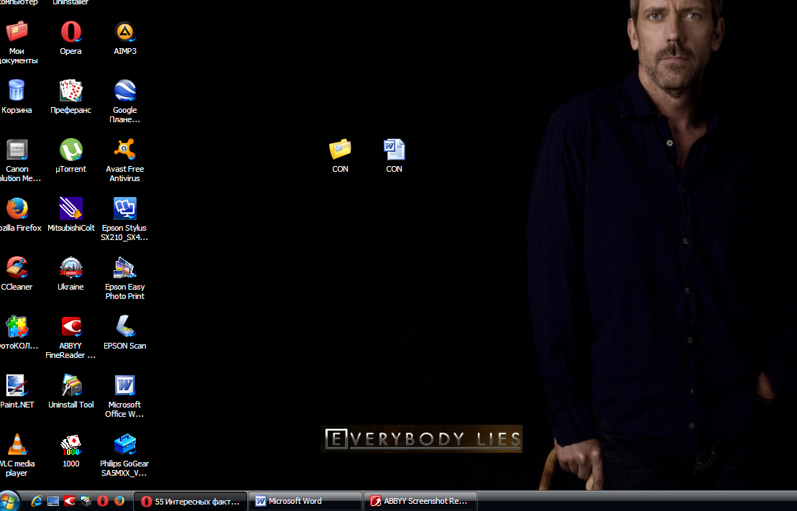Launch Uninstall Tool from Quick Launch bar
This screenshot has width=797, height=511.
tap(86, 502)
